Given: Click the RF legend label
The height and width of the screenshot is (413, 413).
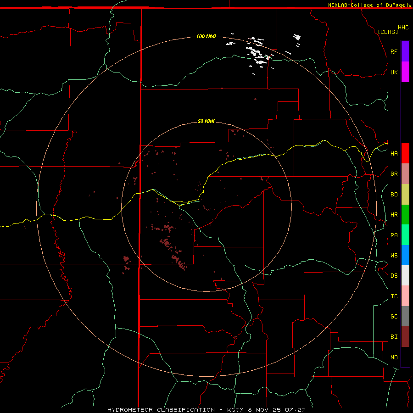Looking at the screenshot, I should pyautogui.click(x=394, y=51).
